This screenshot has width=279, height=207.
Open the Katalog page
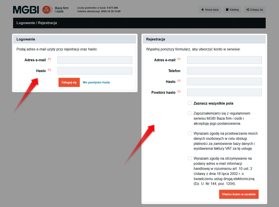pos(232,9)
